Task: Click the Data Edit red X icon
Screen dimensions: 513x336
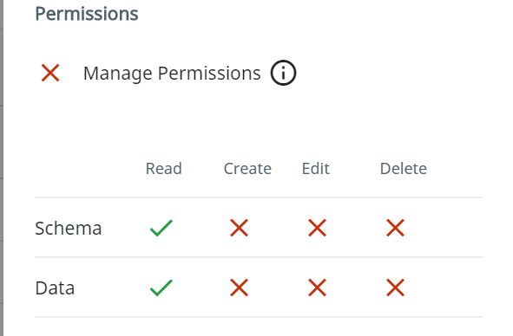Action: [317, 288]
